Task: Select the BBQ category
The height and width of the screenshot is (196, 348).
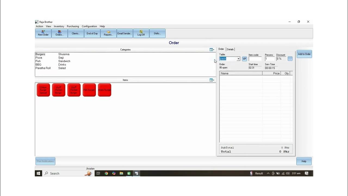Action: [x=38, y=65]
